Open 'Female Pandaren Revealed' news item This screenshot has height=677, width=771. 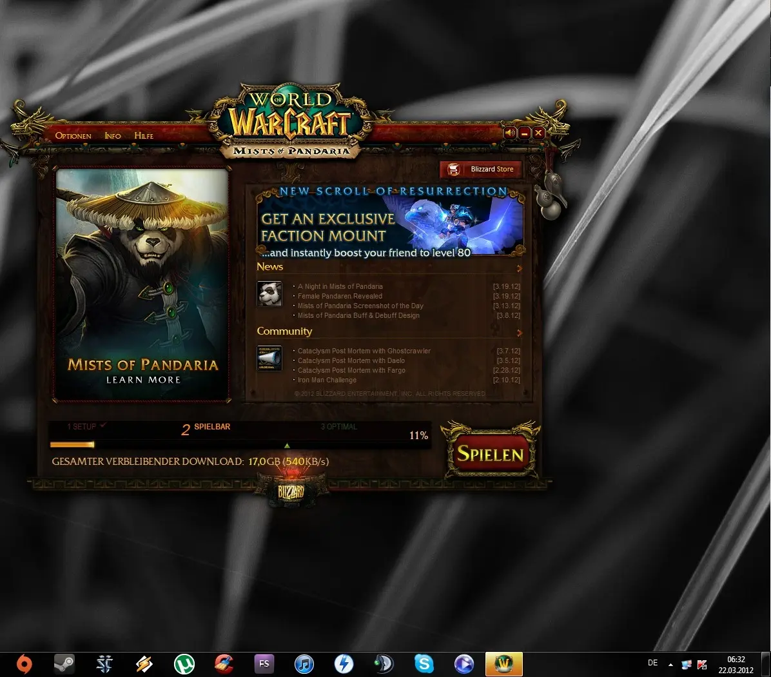340,296
